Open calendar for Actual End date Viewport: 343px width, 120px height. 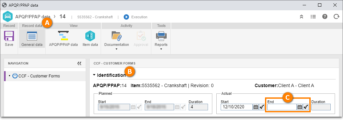click(x=300, y=107)
